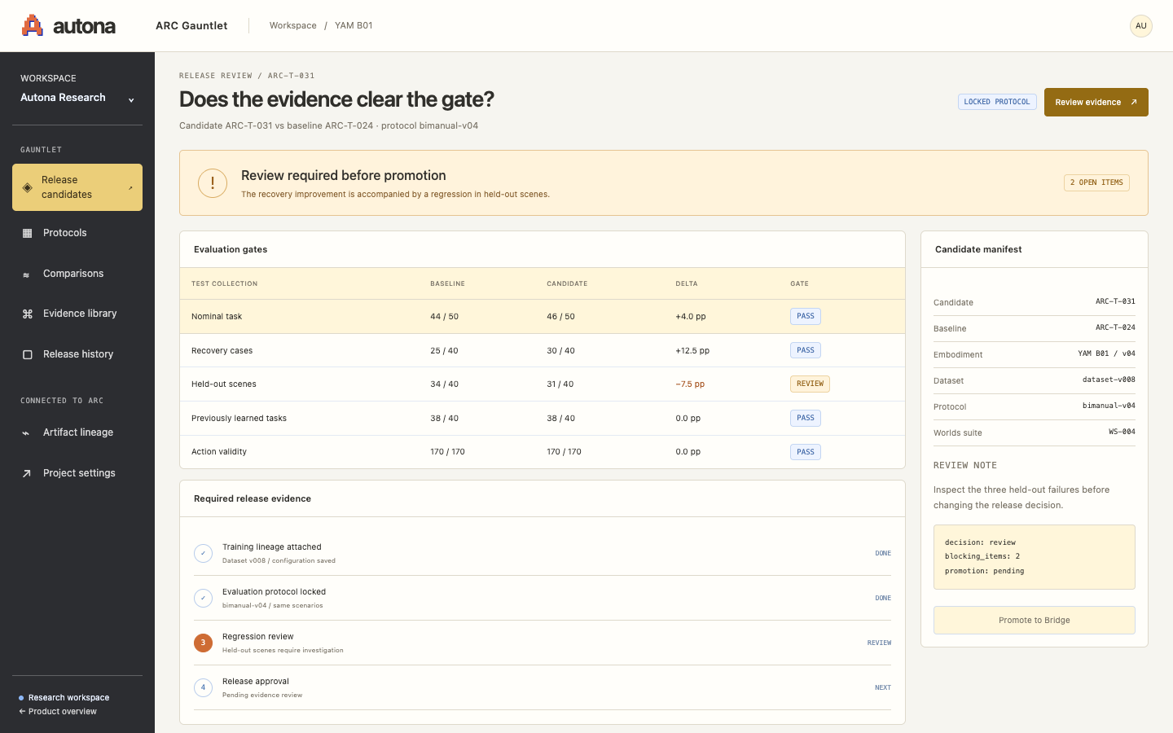The width and height of the screenshot is (1173, 733).
Task: Select the Nominal task row label
Action: tap(217, 317)
